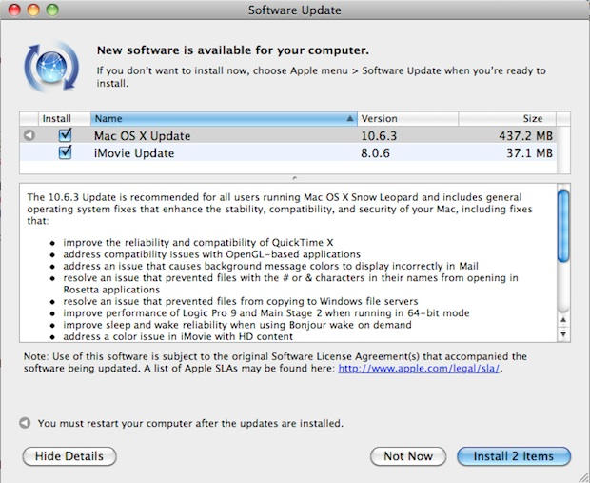Screen dimensions: 590x483
Task: Uncheck the Mac OS X Update checkbox
Action: 65,136
